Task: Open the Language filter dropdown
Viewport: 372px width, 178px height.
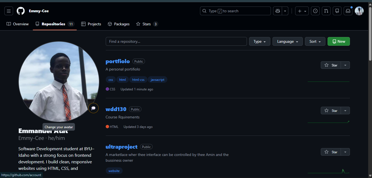Action: point(288,41)
